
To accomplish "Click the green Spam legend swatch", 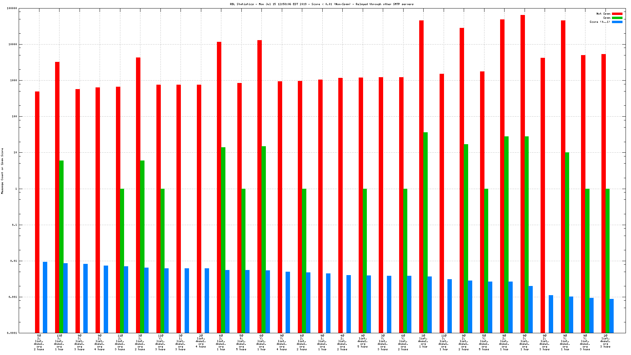I will [617, 18].
